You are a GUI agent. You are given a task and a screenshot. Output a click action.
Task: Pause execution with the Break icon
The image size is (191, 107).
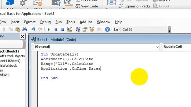point(56,29)
